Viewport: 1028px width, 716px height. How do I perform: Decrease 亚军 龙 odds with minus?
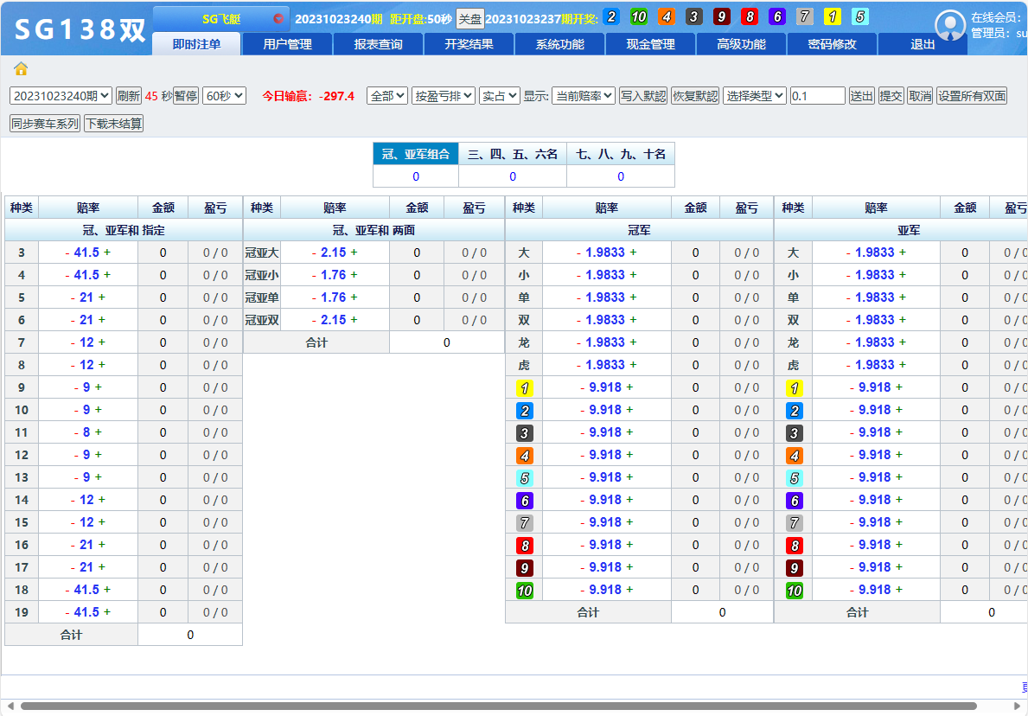click(x=848, y=343)
